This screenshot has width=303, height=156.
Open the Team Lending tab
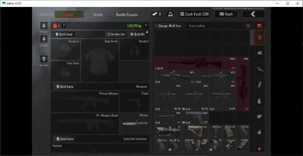click(197, 26)
